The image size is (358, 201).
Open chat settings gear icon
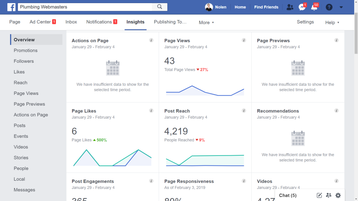click(338, 195)
